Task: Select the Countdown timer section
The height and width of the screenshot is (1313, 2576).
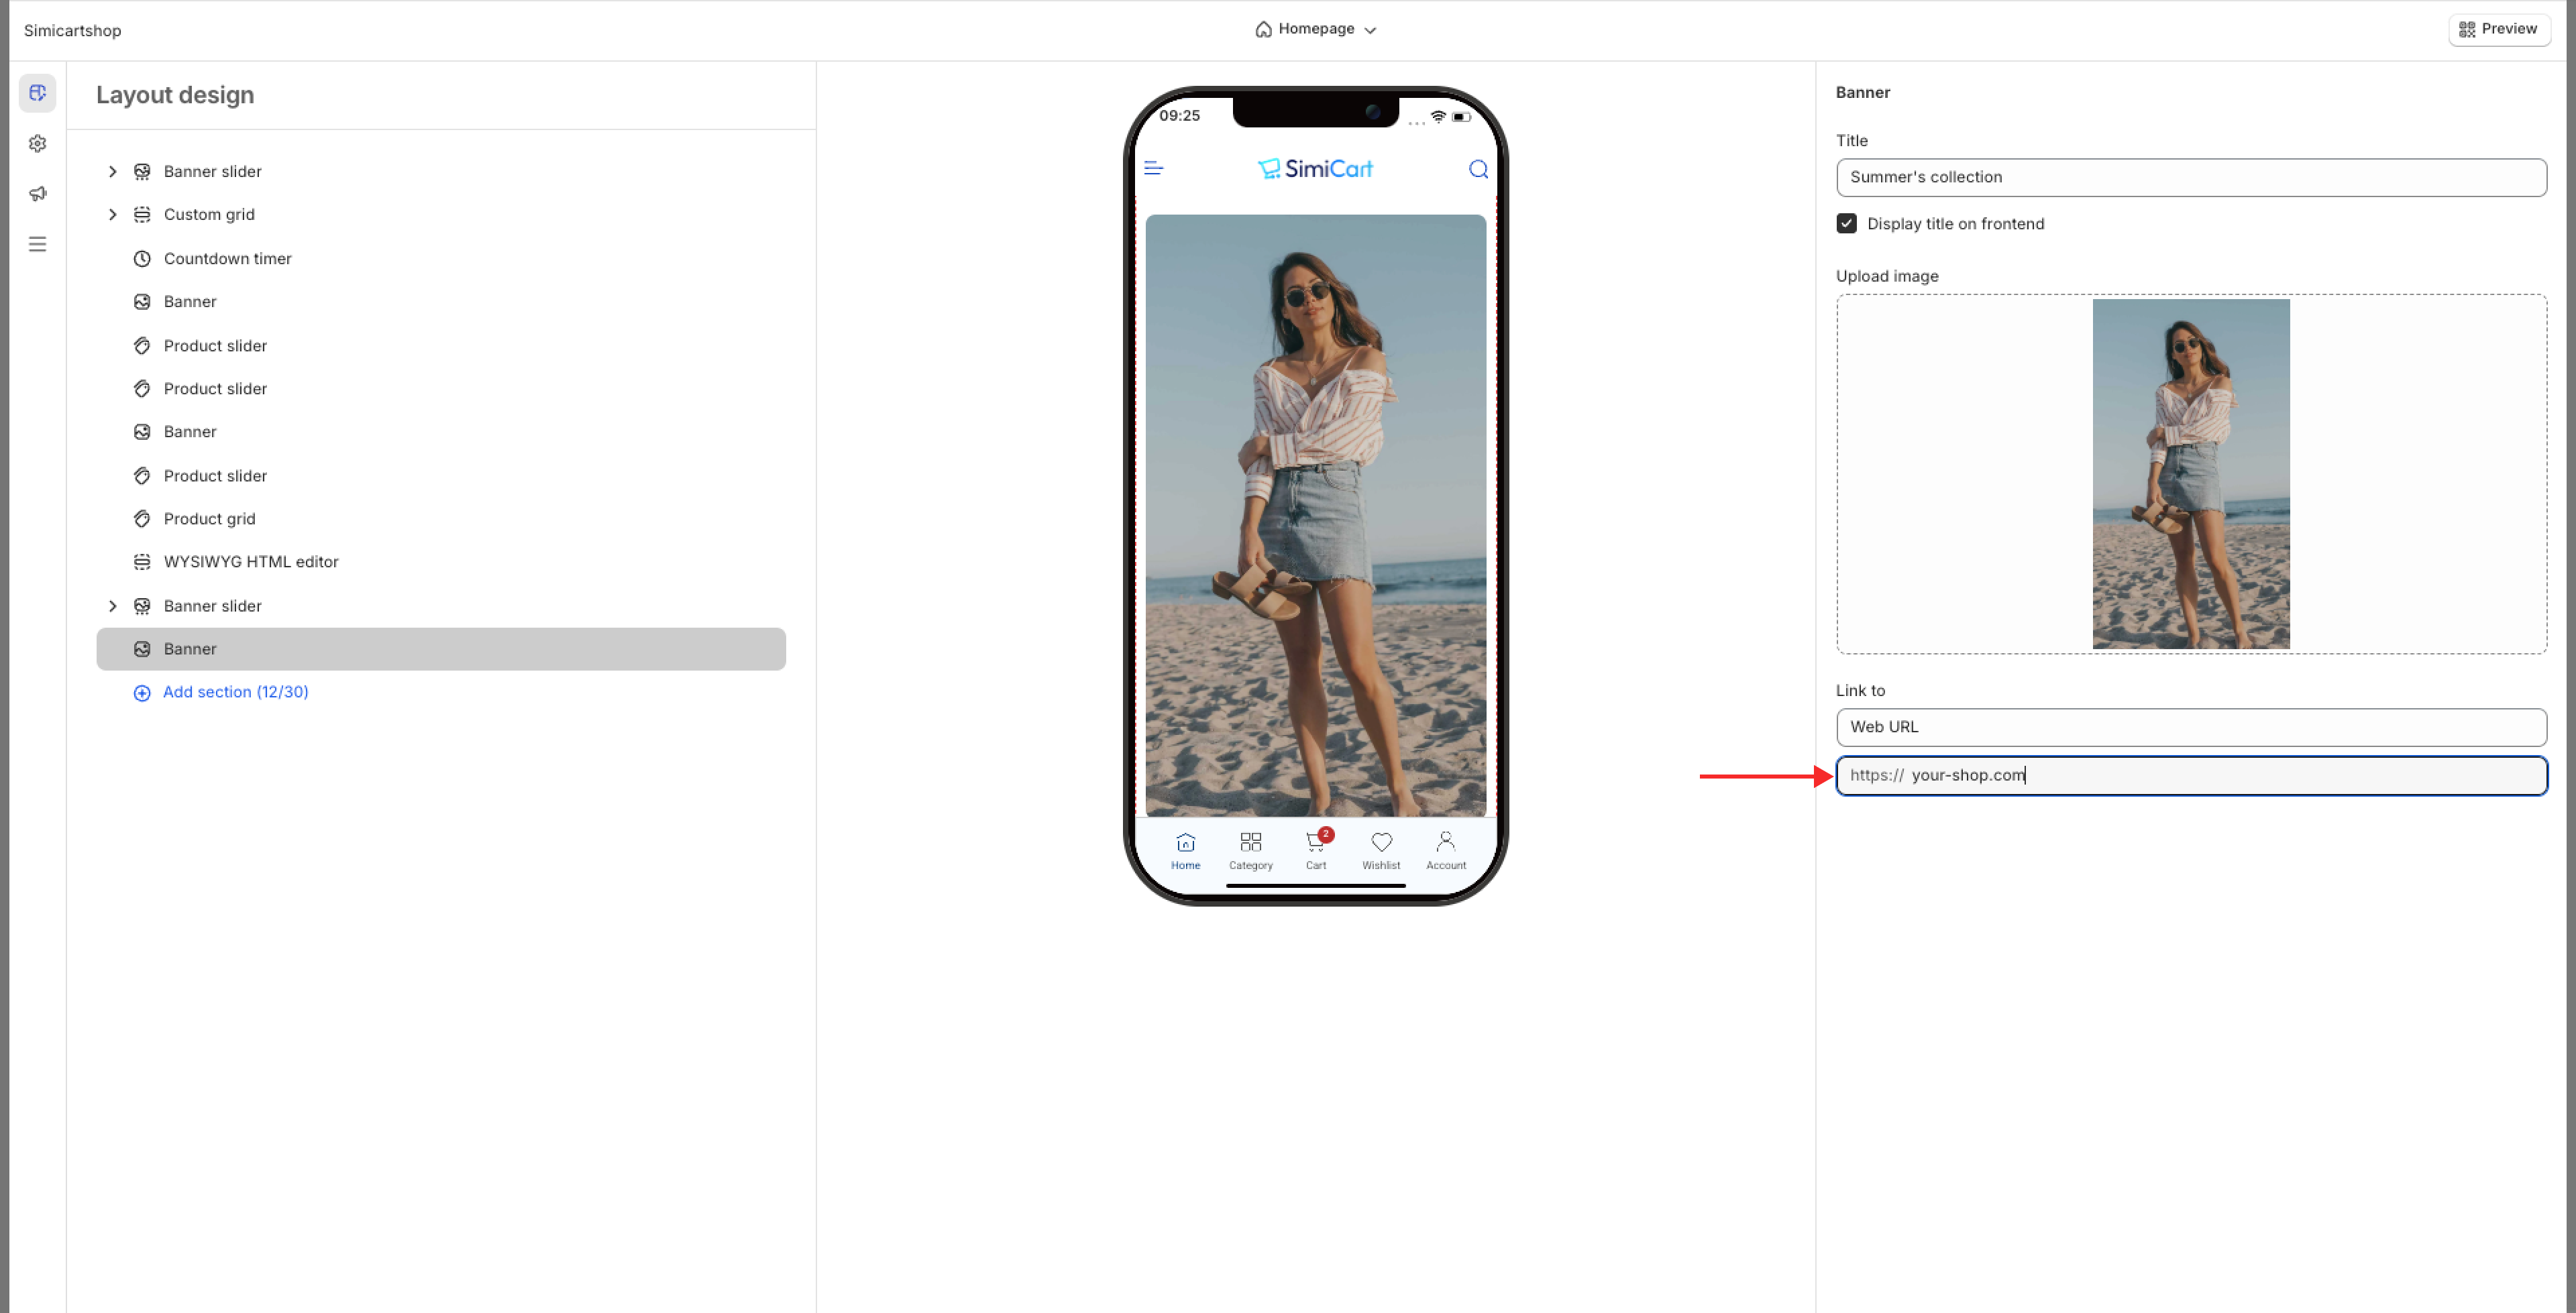Action: tap(227, 259)
